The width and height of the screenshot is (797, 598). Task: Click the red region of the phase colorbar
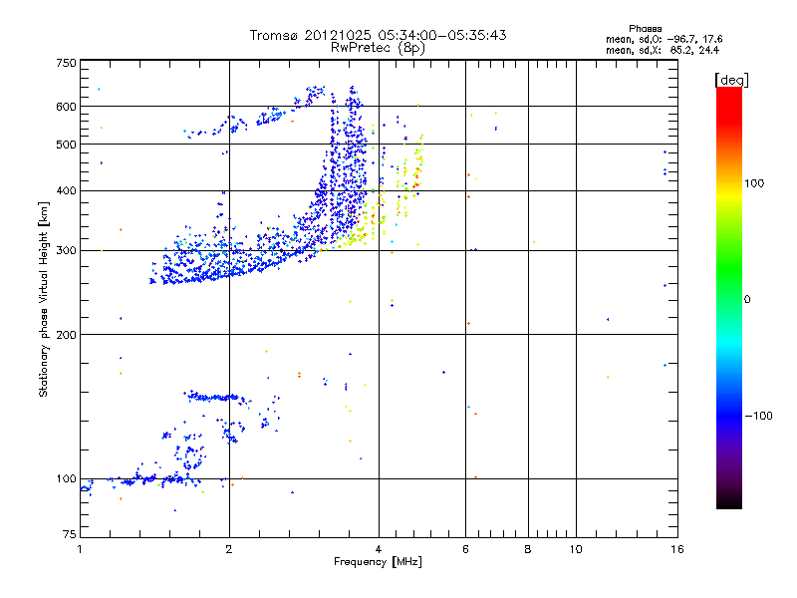pyautogui.click(x=729, y=105)
